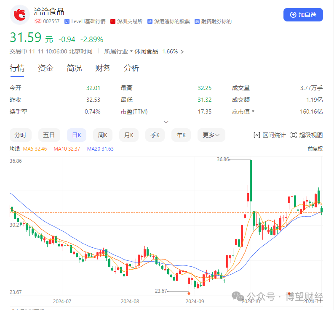Click arrow after 休闲食品 -1.66%
This screenshot has height=310, width=334.
point(182,51)
